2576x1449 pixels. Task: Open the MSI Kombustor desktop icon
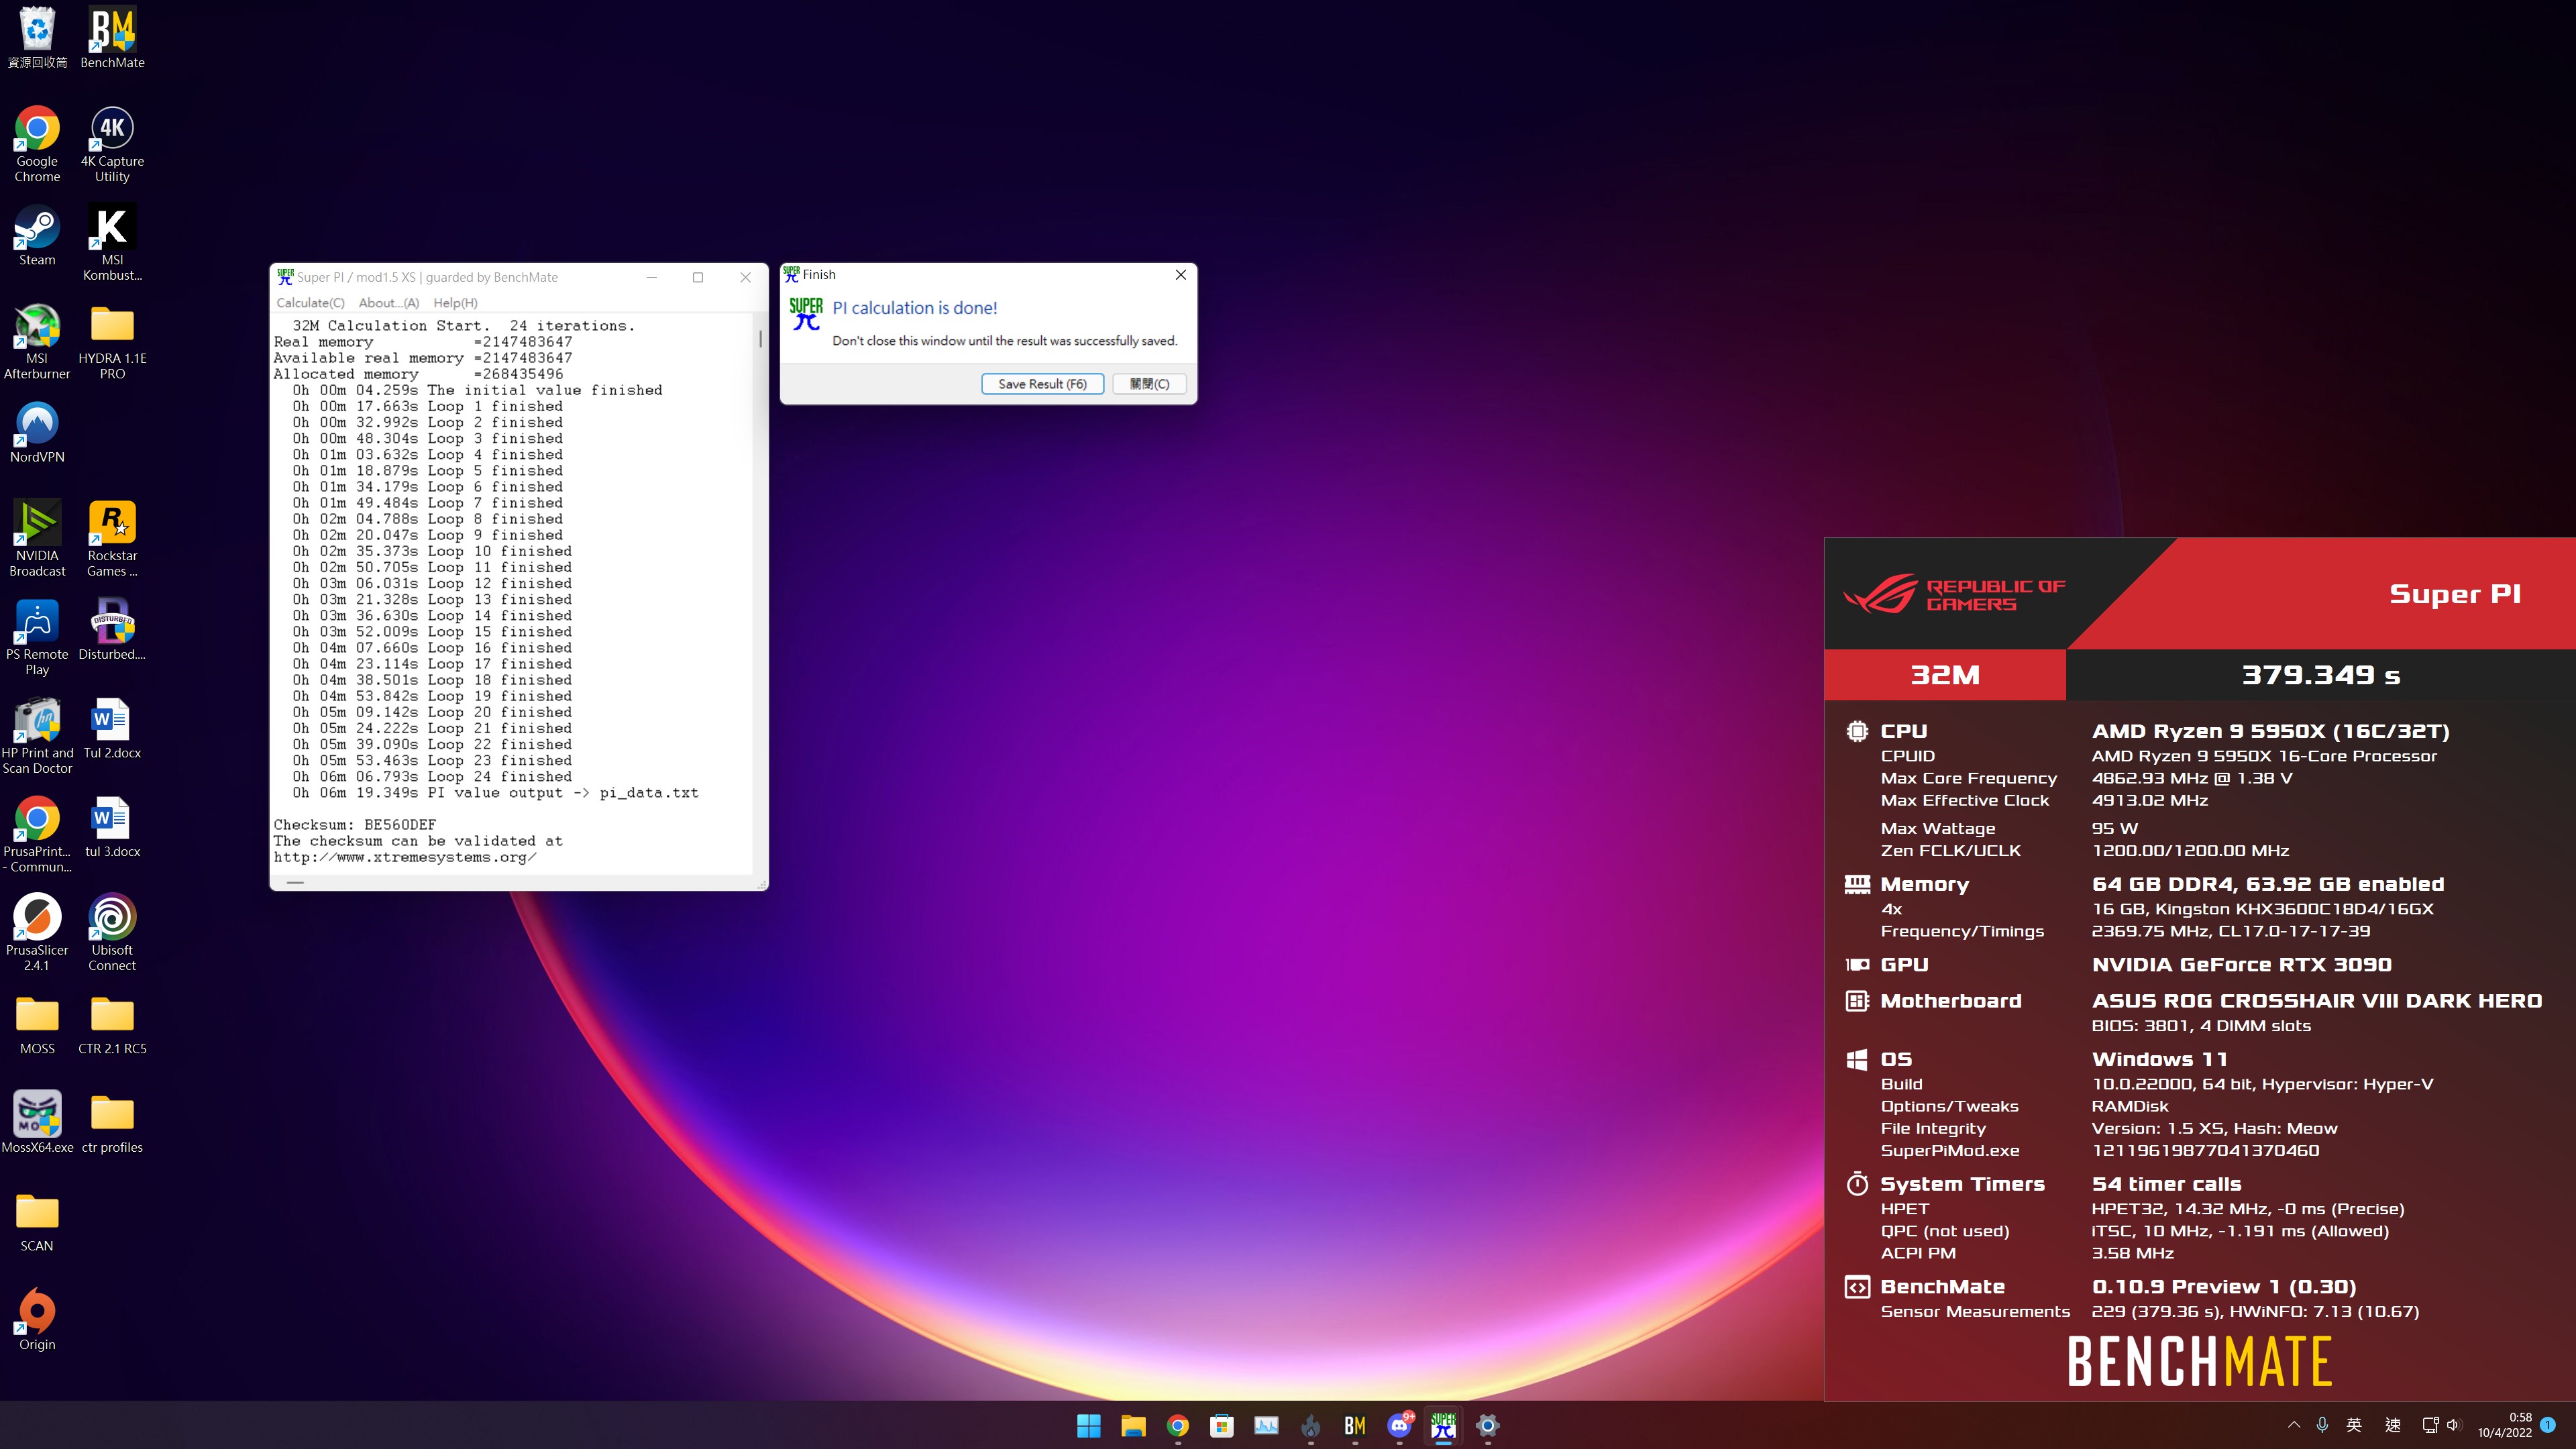click(x=112, y=243)
